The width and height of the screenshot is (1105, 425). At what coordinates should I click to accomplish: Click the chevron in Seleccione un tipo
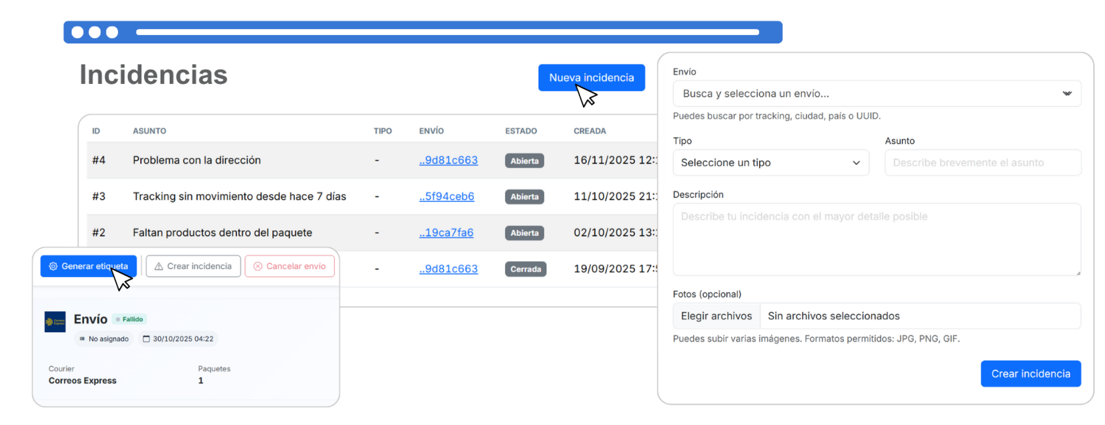[856, 163]
